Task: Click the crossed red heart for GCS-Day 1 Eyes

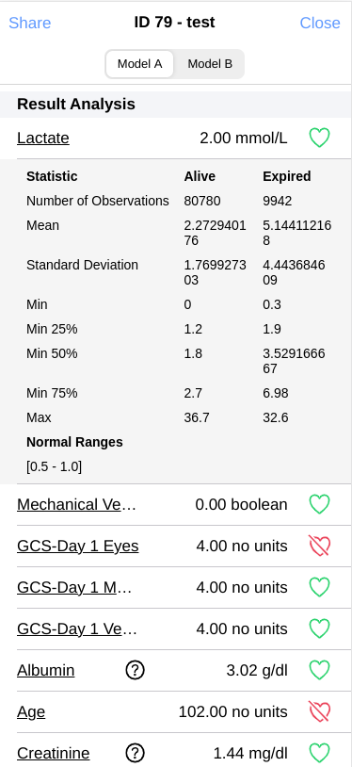Action: (320, 546)
